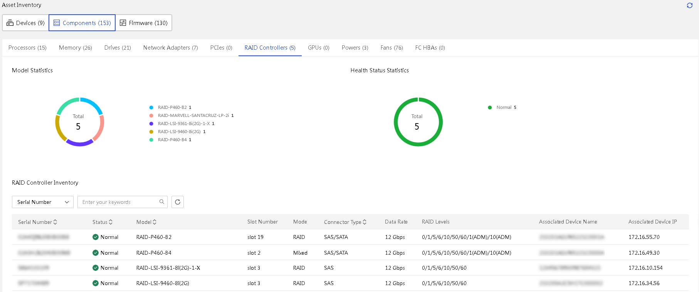Open the Powers (3) tab
Image resolution: width=699 pixels, height=292 pixels.
point(355,48)
